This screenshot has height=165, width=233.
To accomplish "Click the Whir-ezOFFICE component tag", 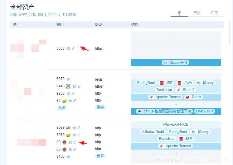I will (175, 125).
